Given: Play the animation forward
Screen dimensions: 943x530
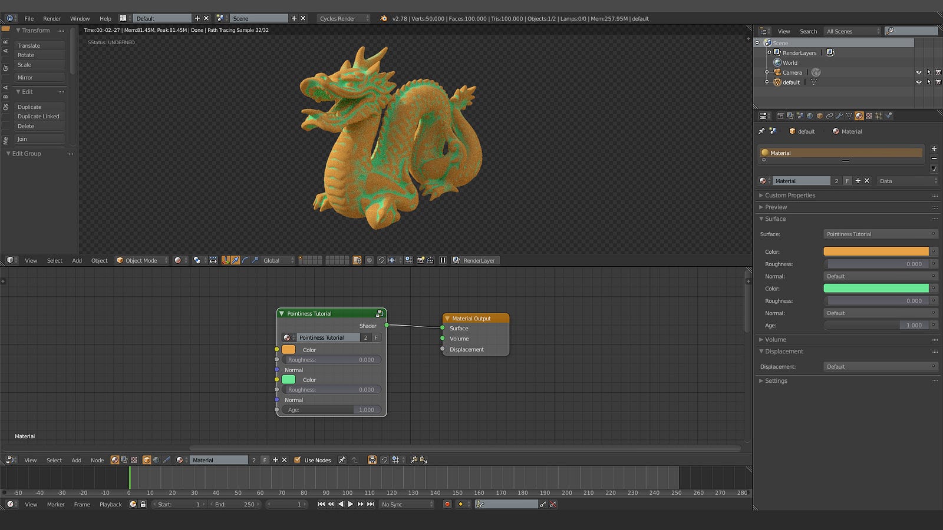Looking at the screenshot, I should [x=351, y=504].
